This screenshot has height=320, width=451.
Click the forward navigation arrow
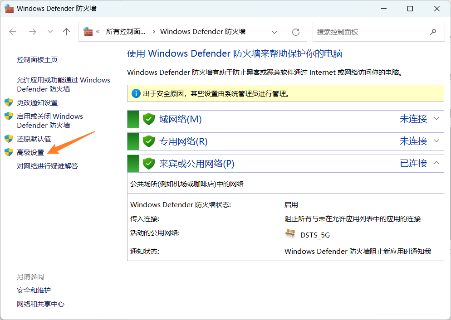click(x=32, y=32)
